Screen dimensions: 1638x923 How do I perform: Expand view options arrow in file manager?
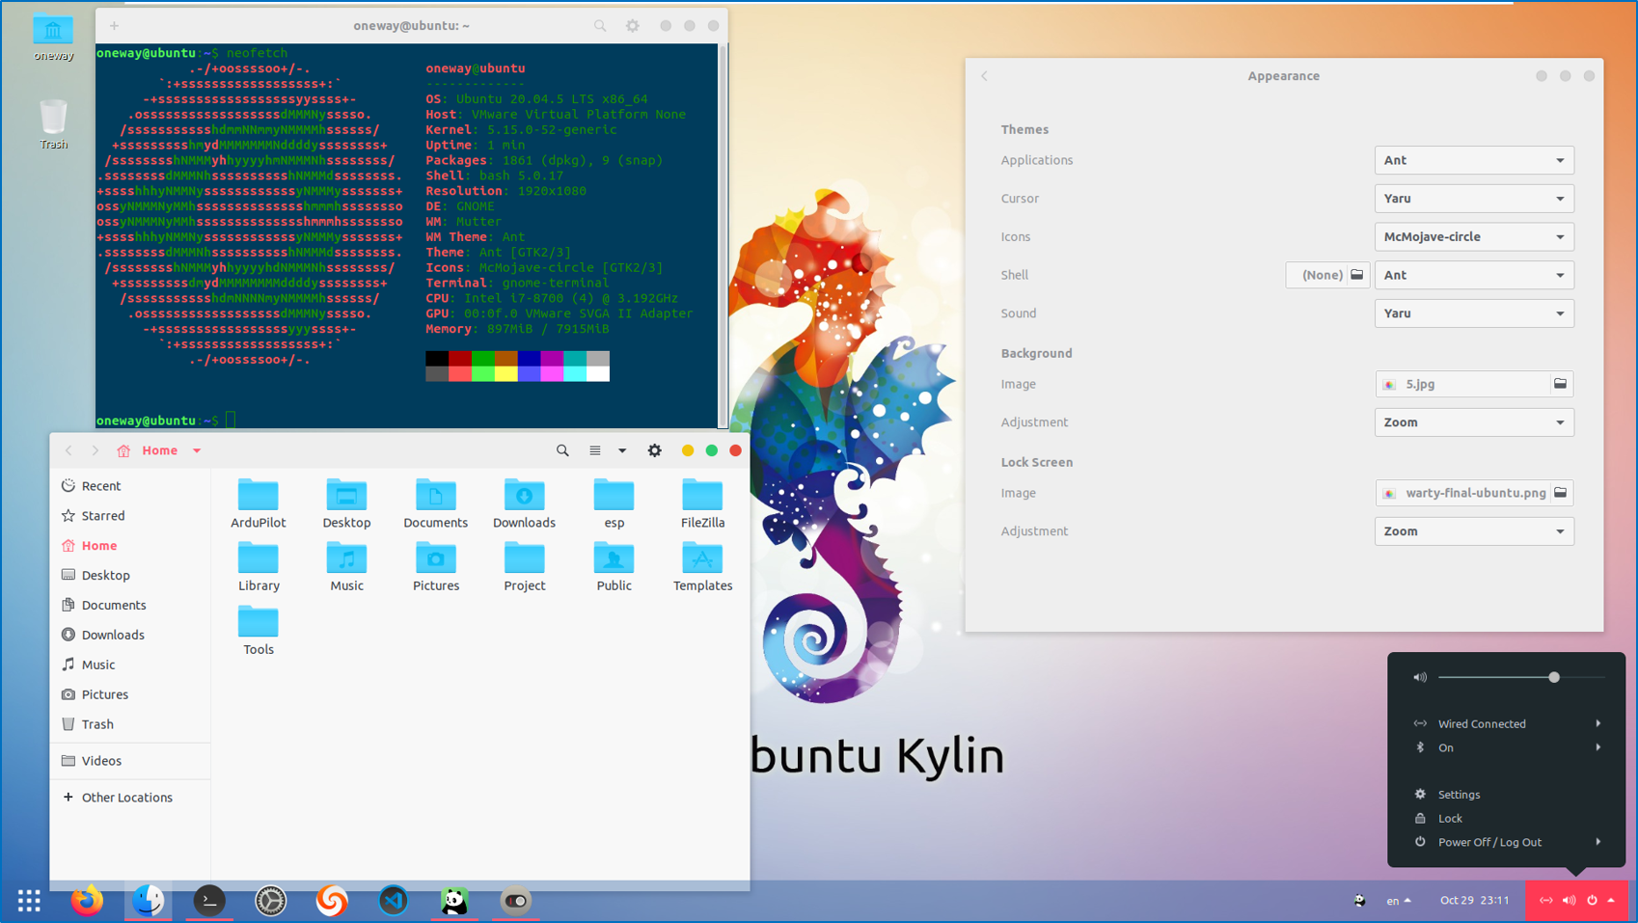click(622, 450)
